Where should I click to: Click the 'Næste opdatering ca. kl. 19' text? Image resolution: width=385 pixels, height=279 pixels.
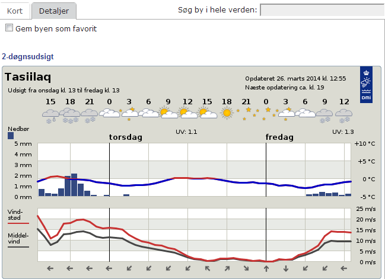(285, 87)
